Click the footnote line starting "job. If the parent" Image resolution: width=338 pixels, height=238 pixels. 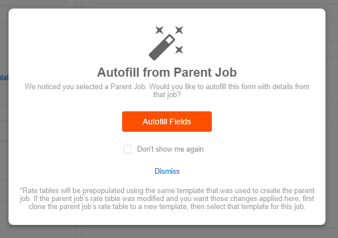point(167,199)
